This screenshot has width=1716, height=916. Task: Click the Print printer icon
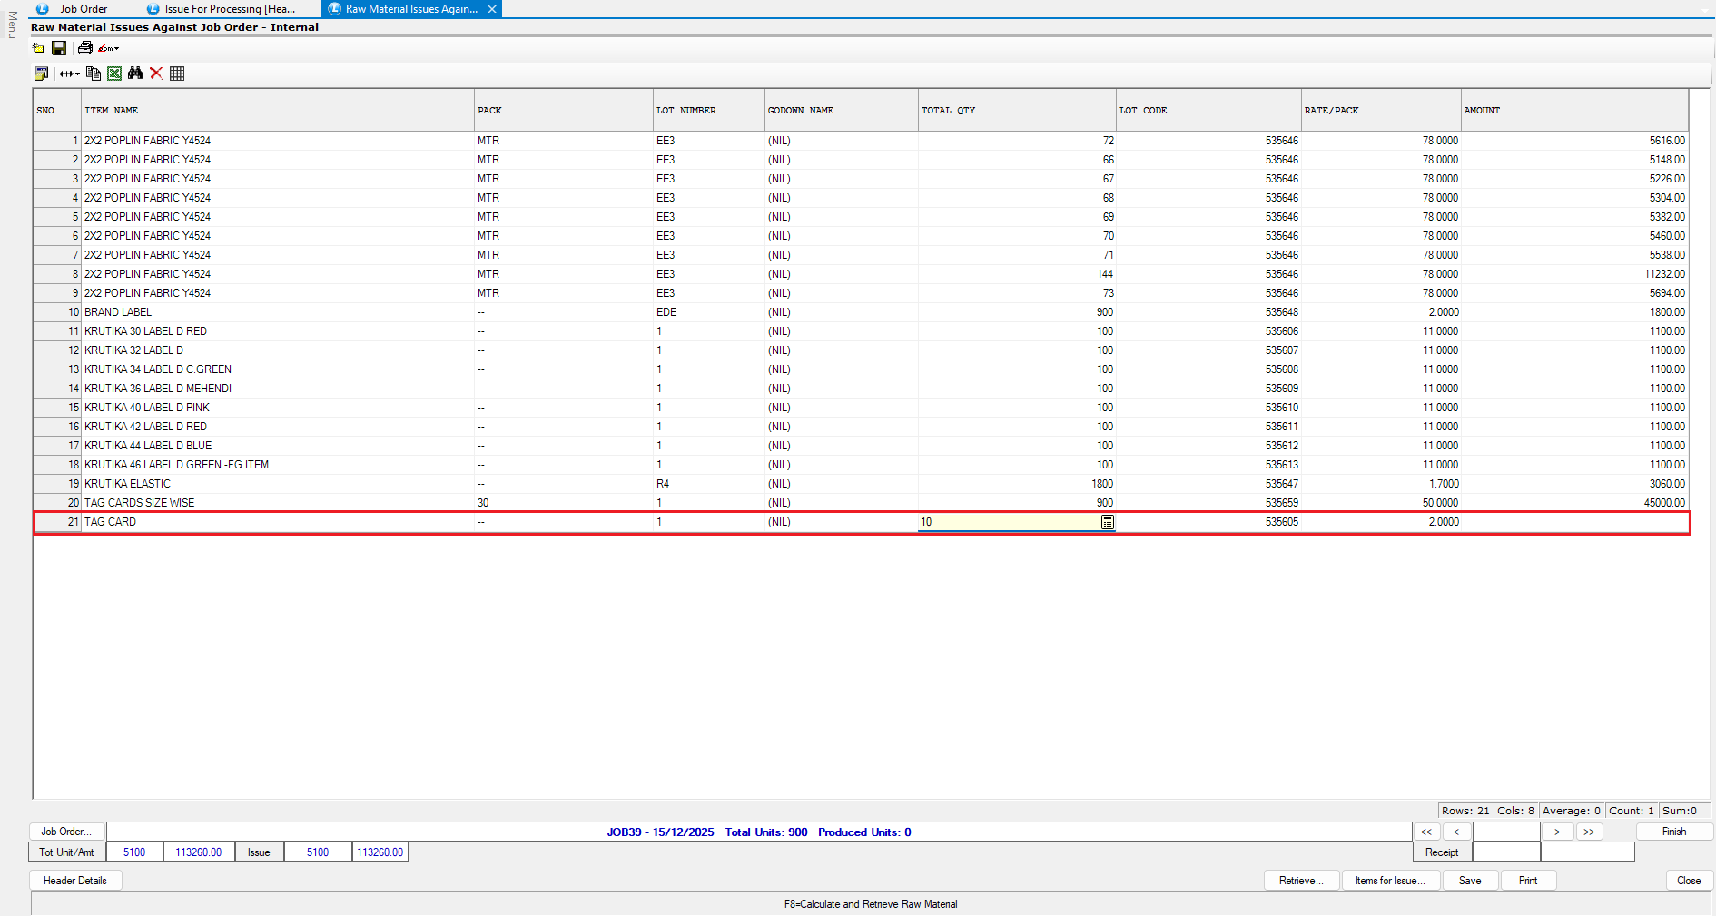tap(84, 48)
